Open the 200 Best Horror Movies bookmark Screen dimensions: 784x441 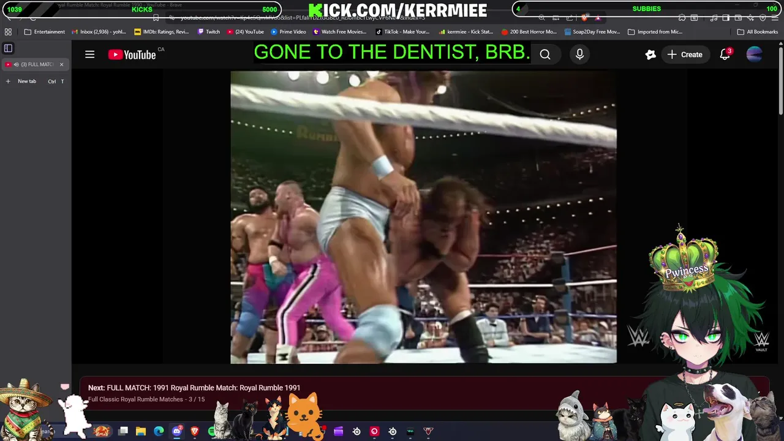point(529,32)
